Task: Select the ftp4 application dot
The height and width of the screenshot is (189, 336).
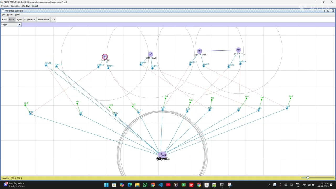Action: click(x=165, y=98)
